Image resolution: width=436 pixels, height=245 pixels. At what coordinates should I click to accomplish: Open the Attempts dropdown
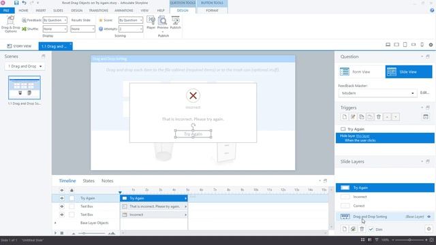coord(131,29)
